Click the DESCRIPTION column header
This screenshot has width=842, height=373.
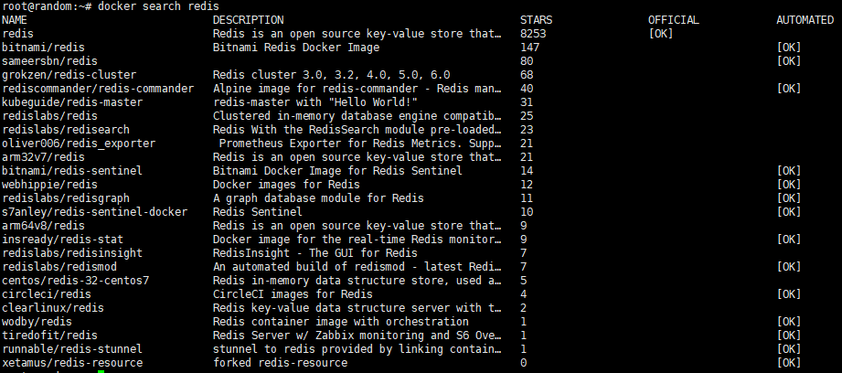point(248,20)
